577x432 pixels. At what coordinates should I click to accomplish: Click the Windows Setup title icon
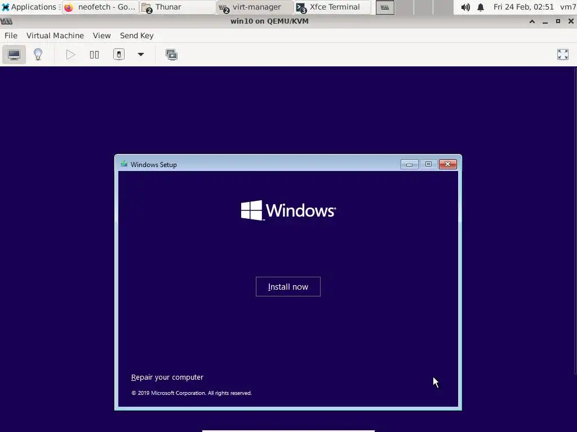tap(124, 164)
